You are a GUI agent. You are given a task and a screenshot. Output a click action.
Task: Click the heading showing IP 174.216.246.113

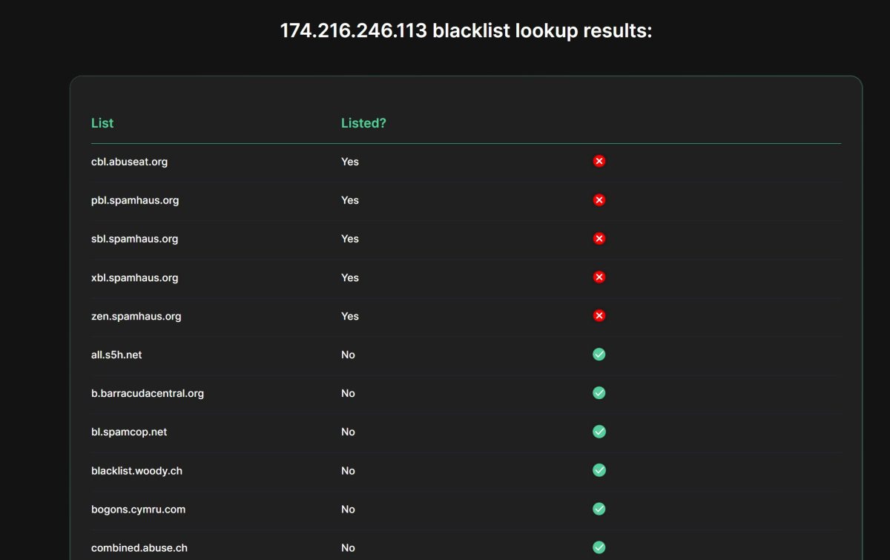pos(466,30)
